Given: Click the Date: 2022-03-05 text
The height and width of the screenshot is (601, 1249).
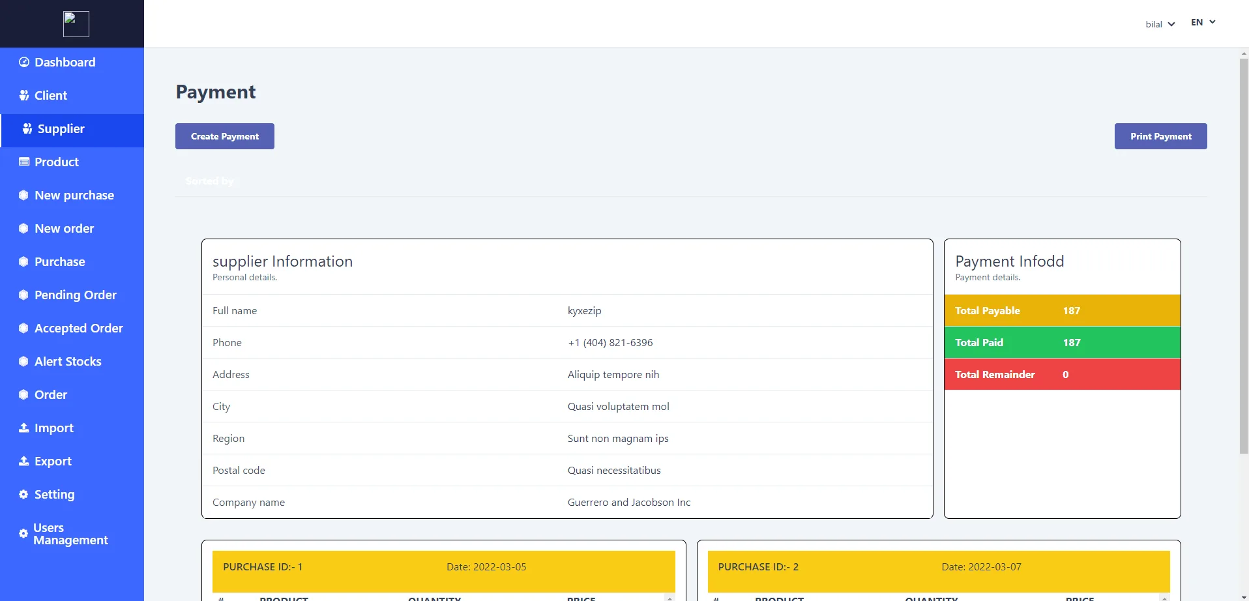Looking at the screenshot, I should tap(486, 567).
